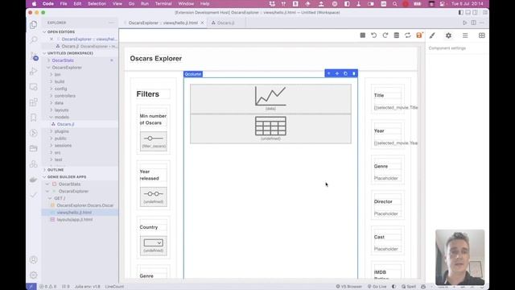Open the Docker whale view icon

34,180
